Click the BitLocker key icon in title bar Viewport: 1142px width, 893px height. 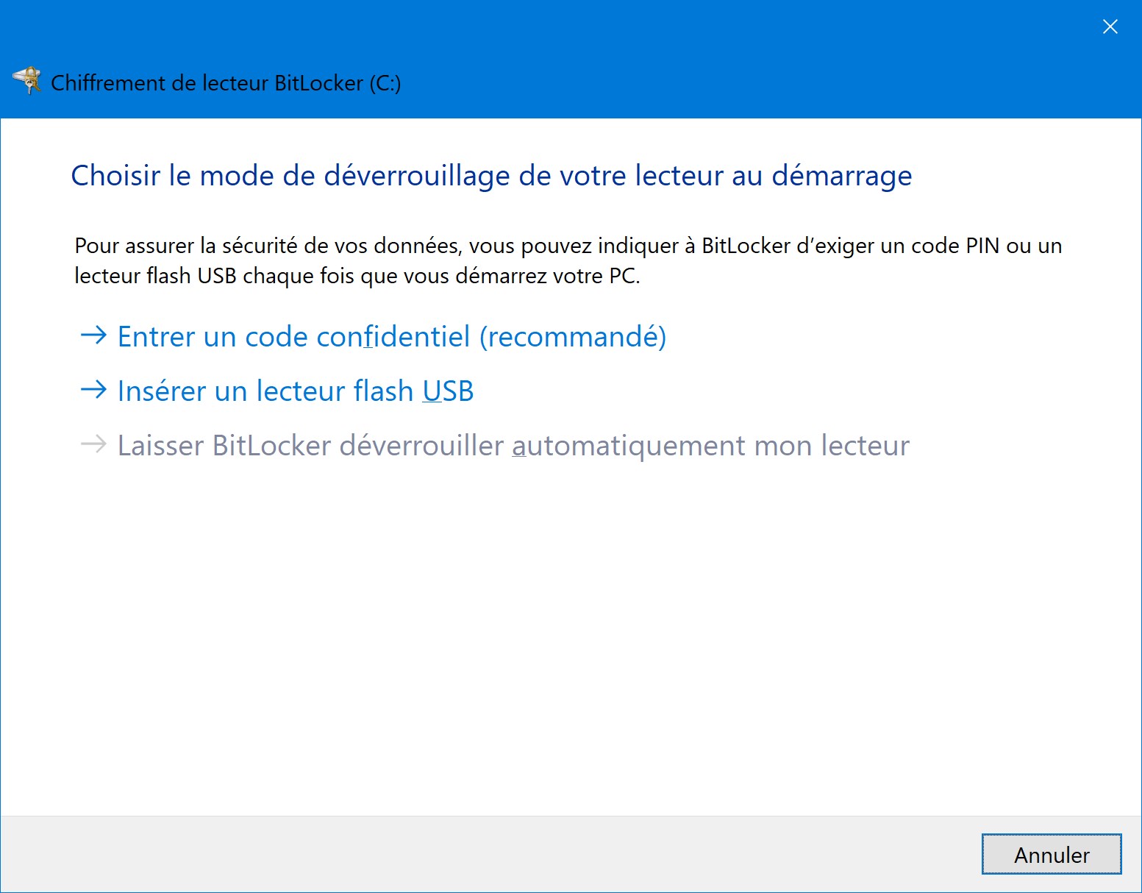tap(27, 81)
